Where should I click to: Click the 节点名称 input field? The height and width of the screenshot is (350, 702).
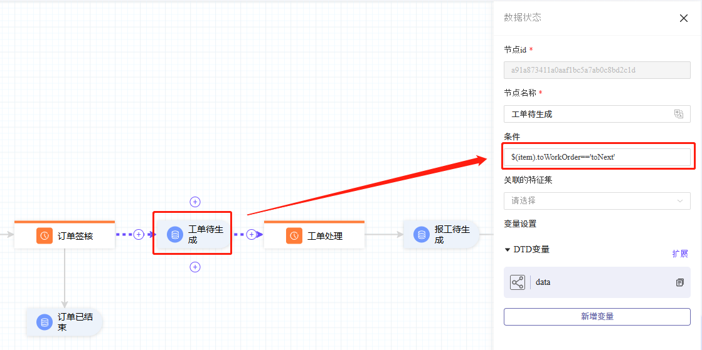point(597,114)
